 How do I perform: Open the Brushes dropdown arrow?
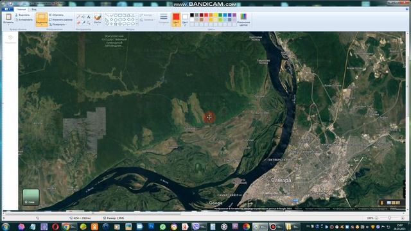(x=98, y=25)
